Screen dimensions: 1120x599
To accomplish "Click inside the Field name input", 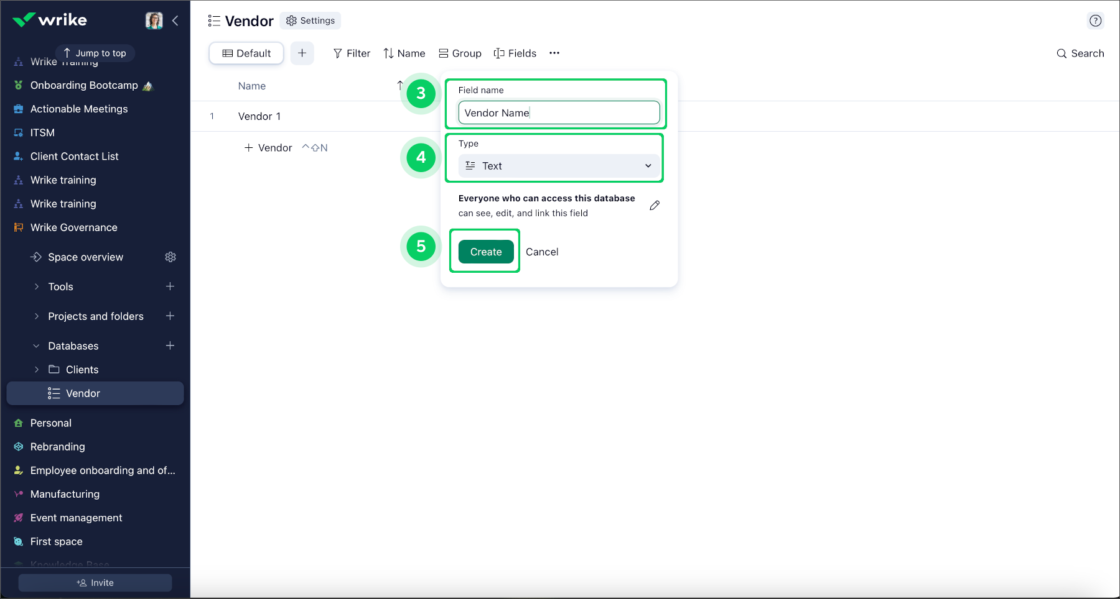I will 558,112.
